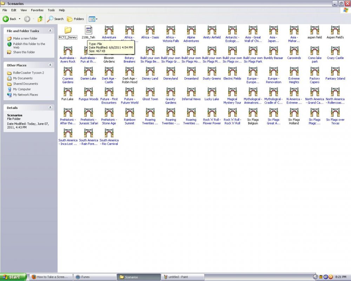Open the RCT2_Disney folder icon
Screen dimensions: 351x281
tap(68, 30)
